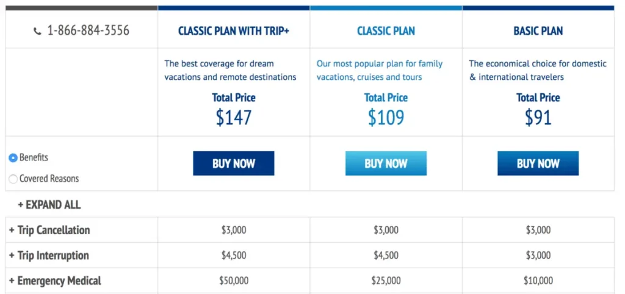Click the $147 total price

click(x=234, y=117)
